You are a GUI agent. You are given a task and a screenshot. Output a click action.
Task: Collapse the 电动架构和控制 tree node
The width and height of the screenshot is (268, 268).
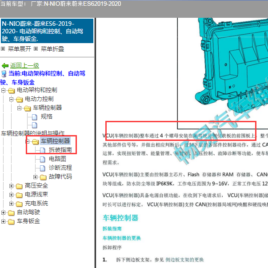coord(3,90)
